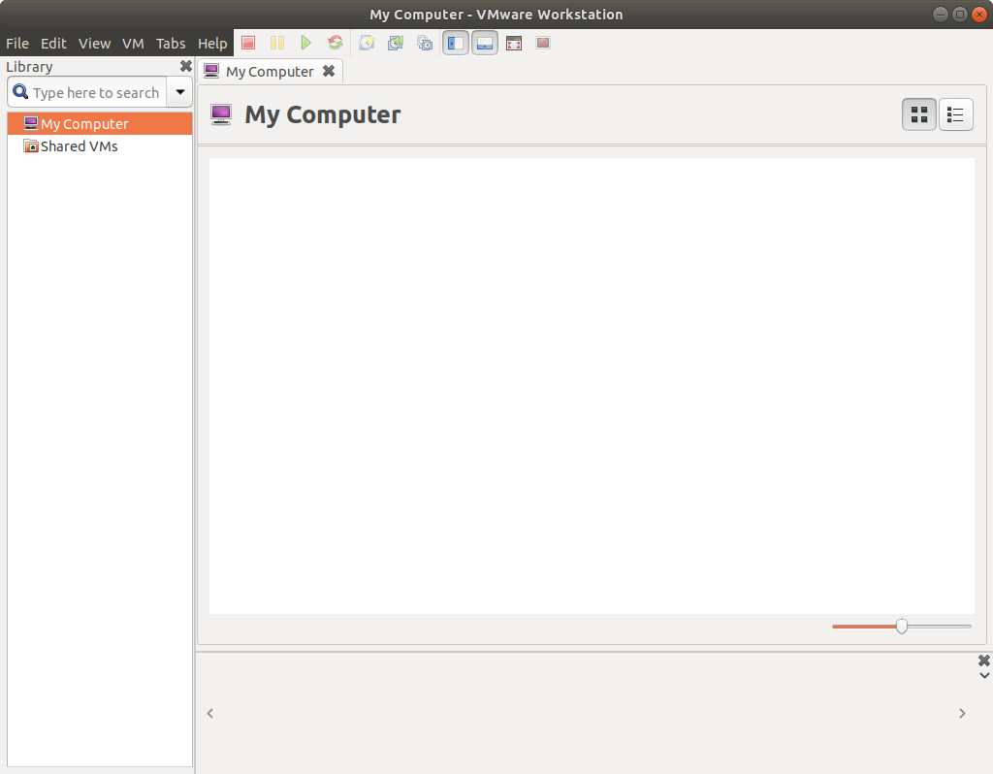Click the magnifier icon in library search
Screen dimensions: 993x774
pos(20,92)
